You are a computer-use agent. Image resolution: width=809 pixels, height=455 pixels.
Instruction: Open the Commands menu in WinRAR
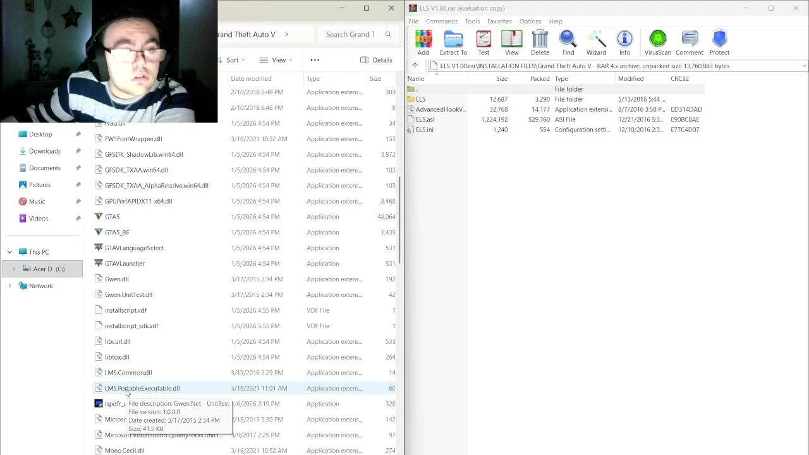click(441, 21)
